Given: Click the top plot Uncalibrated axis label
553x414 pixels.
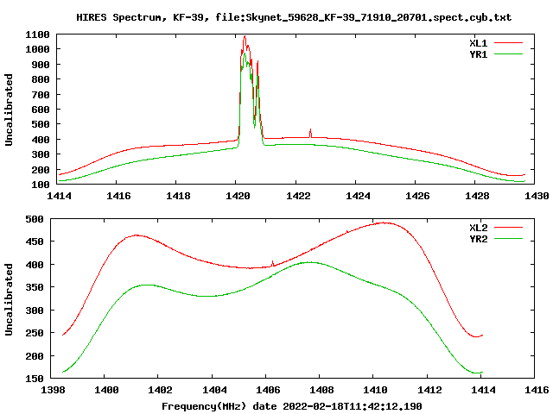Looking at the screenshot, I should click(x=9, y=110).
